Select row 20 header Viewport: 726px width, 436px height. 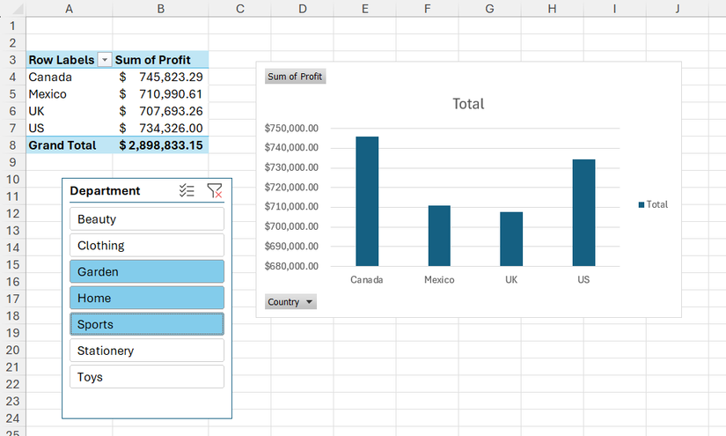pos(12,350)
